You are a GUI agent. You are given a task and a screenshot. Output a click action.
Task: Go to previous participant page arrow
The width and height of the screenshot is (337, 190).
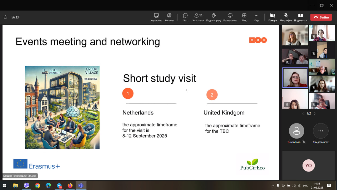(x=303, y=113)
